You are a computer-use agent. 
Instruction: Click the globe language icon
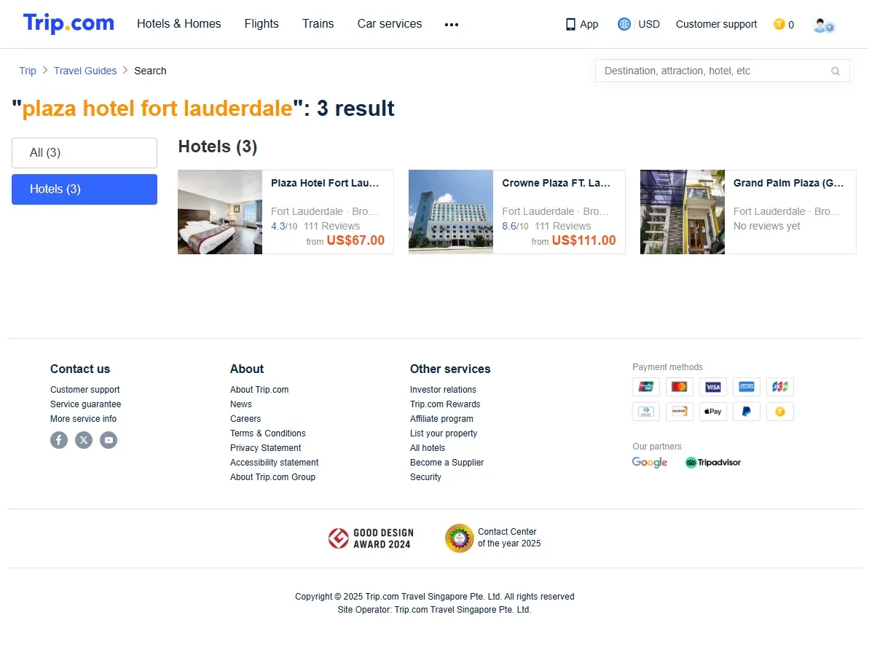624,24
